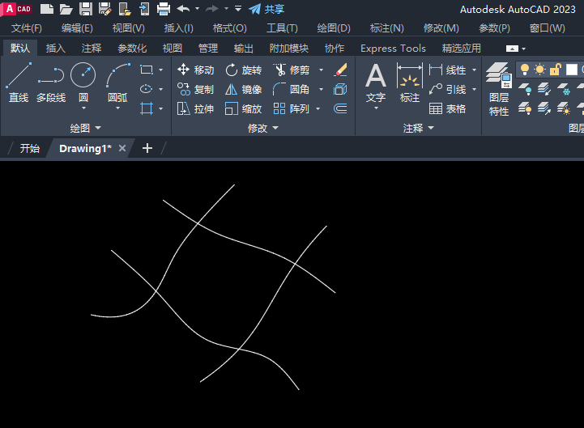Toggle the layer on/off lightbulb
This screenshot has height=428, width=584.
(x=525, y=70)
